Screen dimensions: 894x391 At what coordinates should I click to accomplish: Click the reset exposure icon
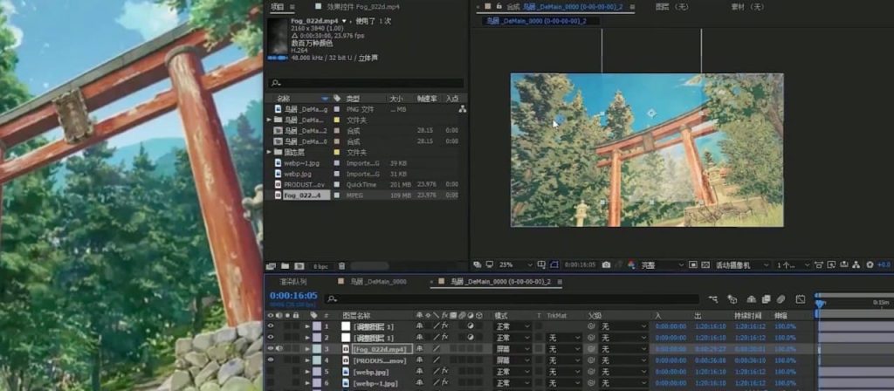tap(870, 265)
